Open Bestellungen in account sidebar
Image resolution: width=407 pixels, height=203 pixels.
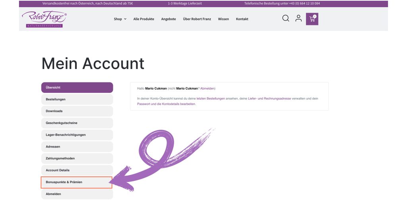click(77, 99)
